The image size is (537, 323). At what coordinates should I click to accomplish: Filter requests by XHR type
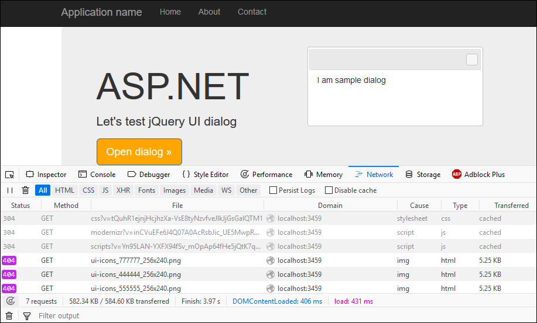click(123, 190)
